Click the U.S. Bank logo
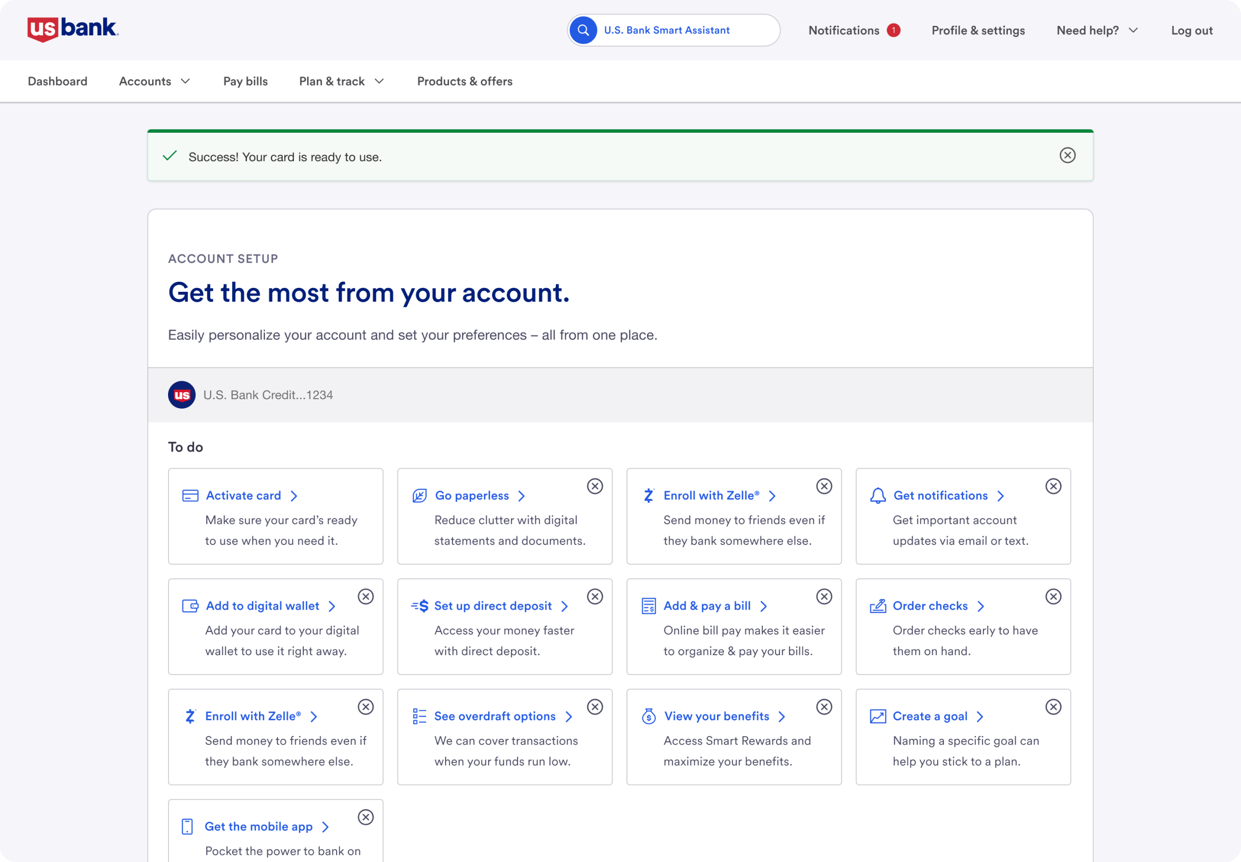1241x862 pixels. [73, 29]
